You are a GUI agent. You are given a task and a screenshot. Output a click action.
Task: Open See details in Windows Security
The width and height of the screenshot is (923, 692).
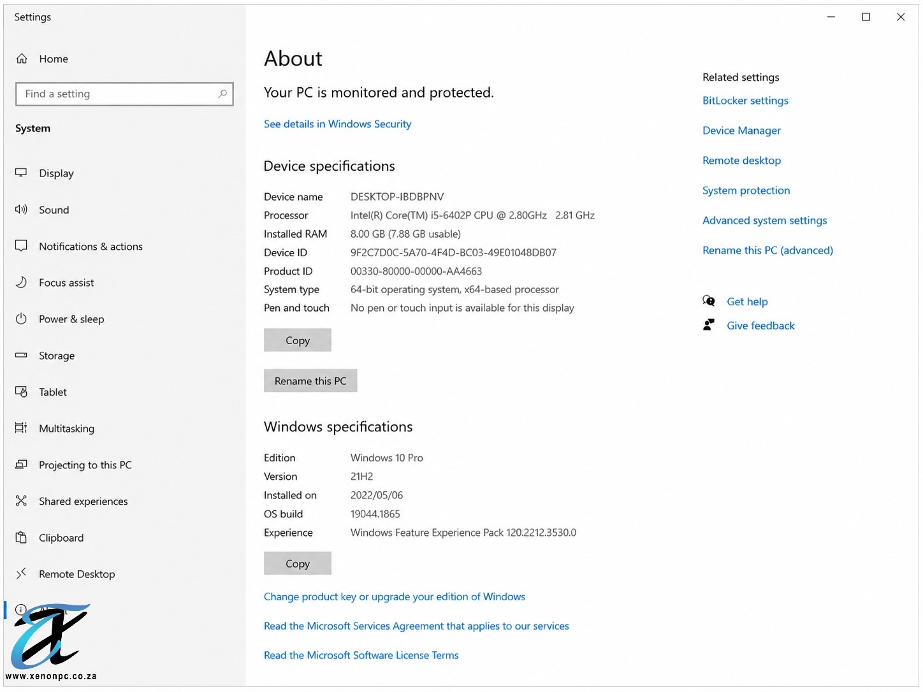[337, 124]
